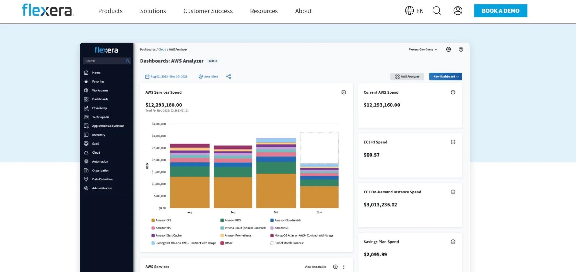
Task: Click the AWS Analyzer button
Action: coord(407,77)
